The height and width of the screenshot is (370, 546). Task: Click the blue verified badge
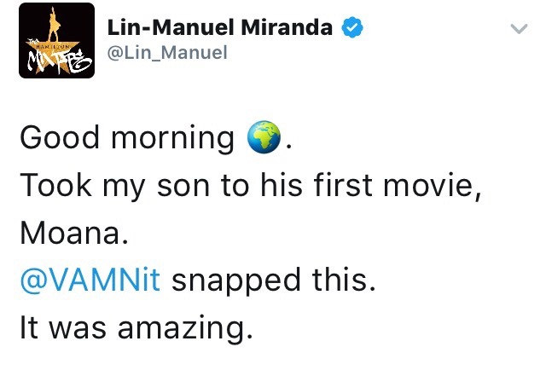[x=352, y=27]
